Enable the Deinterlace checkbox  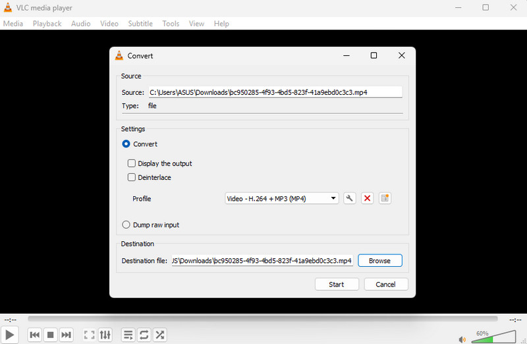[131, 177]
